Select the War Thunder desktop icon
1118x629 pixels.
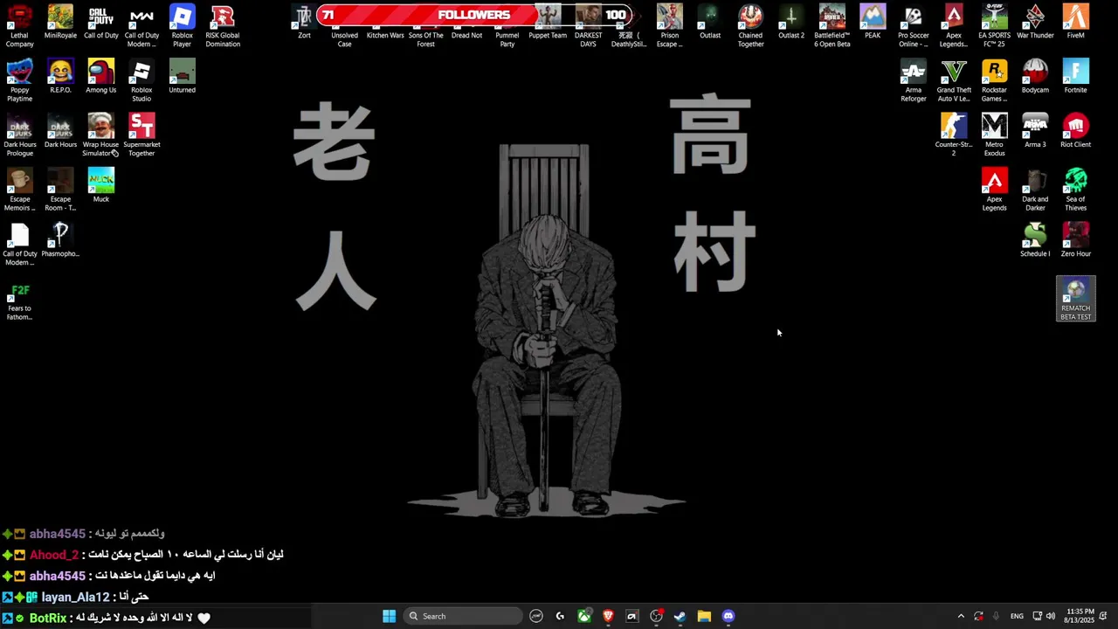point(1035,22)
